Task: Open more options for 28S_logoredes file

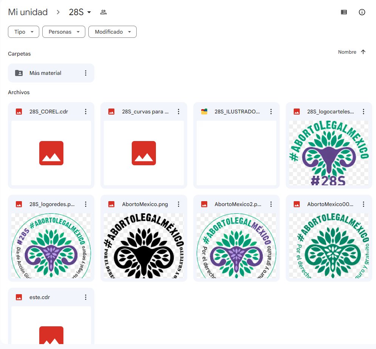Action: tap(86, 204)
